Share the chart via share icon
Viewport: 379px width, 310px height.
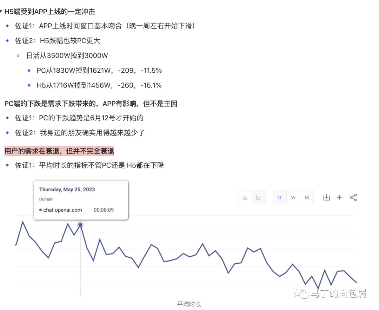point(353,198)
